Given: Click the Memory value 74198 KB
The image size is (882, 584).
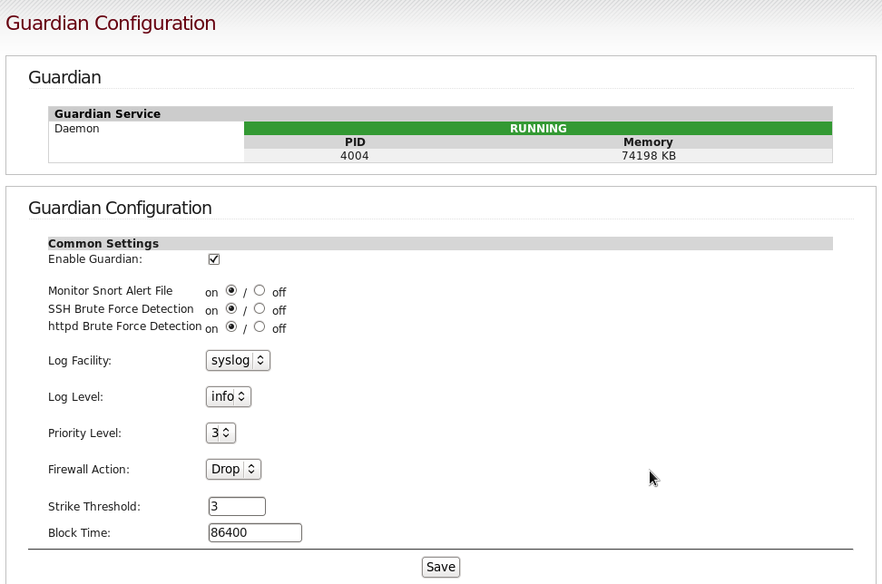Looking at the screenshot, I should click(649, 156).
